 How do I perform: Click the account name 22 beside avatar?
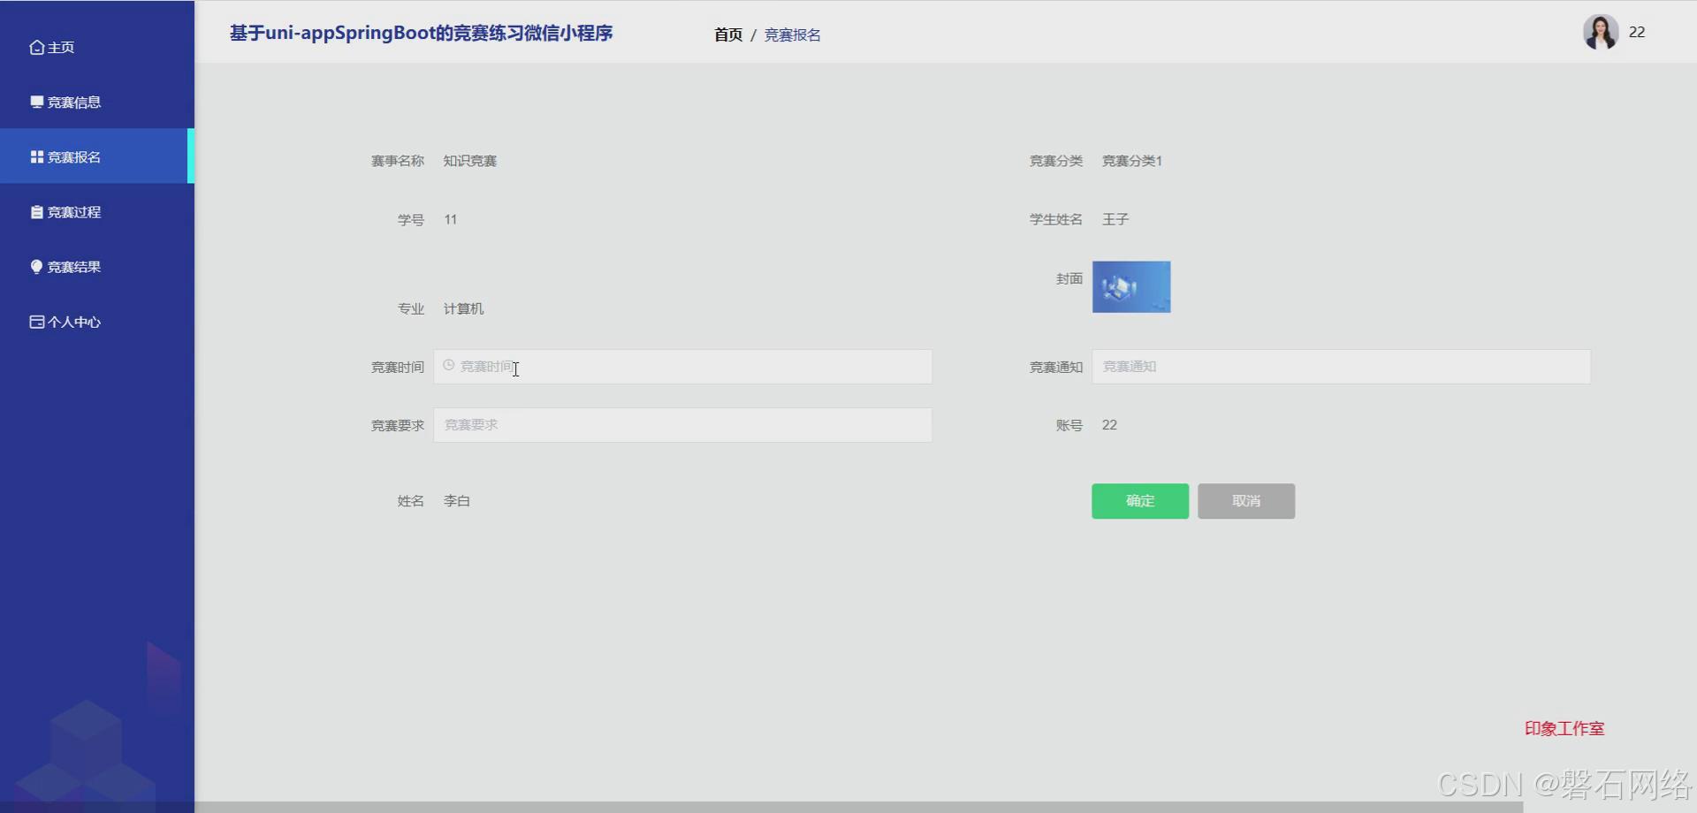click(1638, 32)
